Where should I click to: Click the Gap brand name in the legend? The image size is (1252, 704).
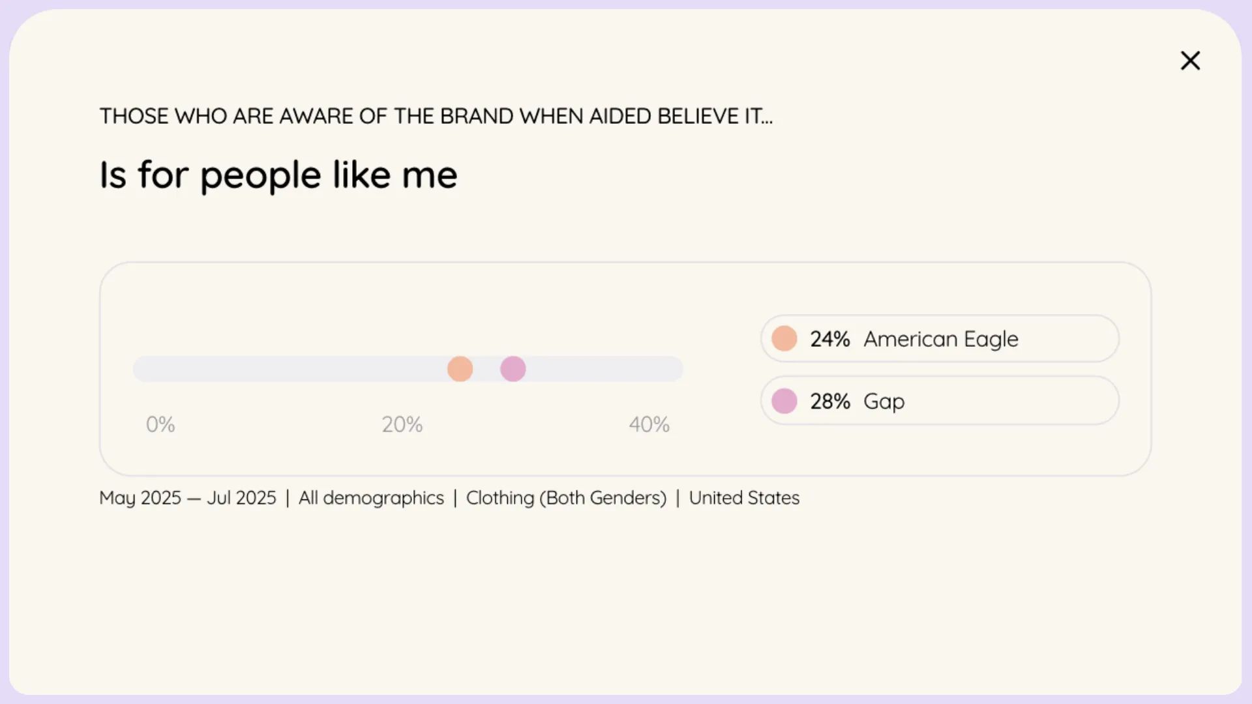884,401
